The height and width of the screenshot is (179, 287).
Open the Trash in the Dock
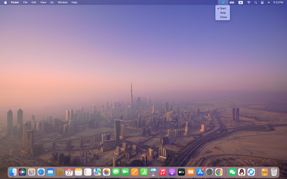click(274, 172)
